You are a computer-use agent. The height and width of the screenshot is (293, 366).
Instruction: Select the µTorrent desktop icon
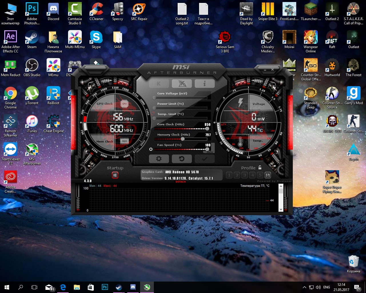32,96
